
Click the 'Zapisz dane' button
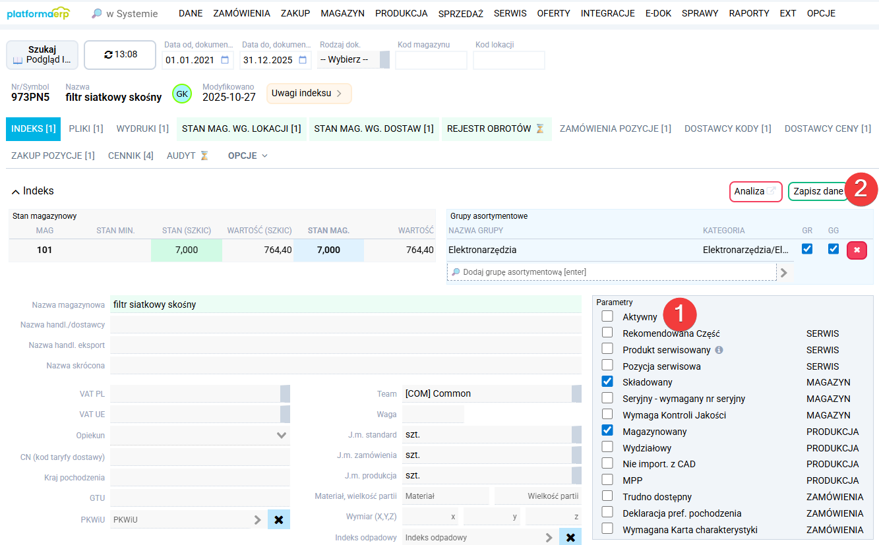[x=818, y=191]
